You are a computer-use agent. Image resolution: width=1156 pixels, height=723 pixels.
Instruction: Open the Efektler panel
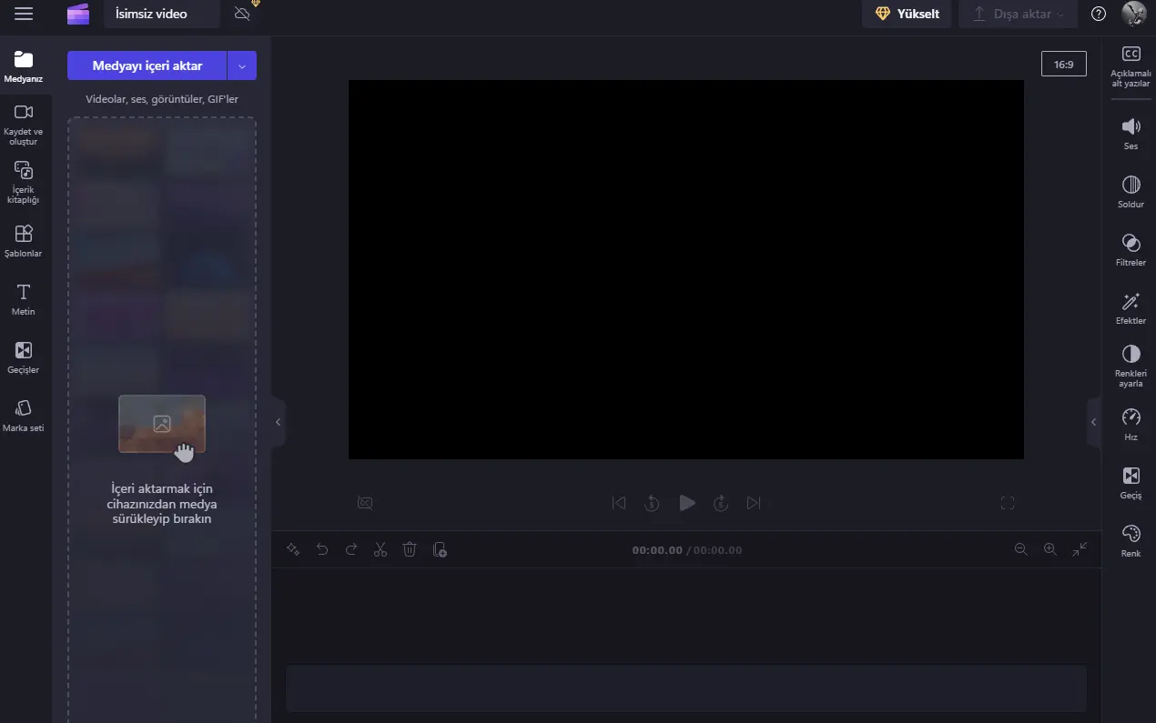click(x=1131, y=308)
